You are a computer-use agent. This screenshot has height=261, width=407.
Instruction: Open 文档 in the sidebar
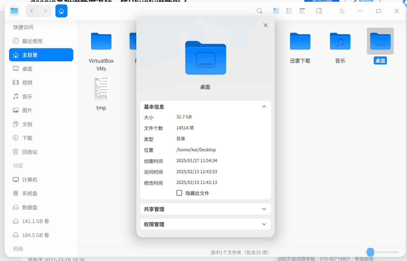pos(41,124)
